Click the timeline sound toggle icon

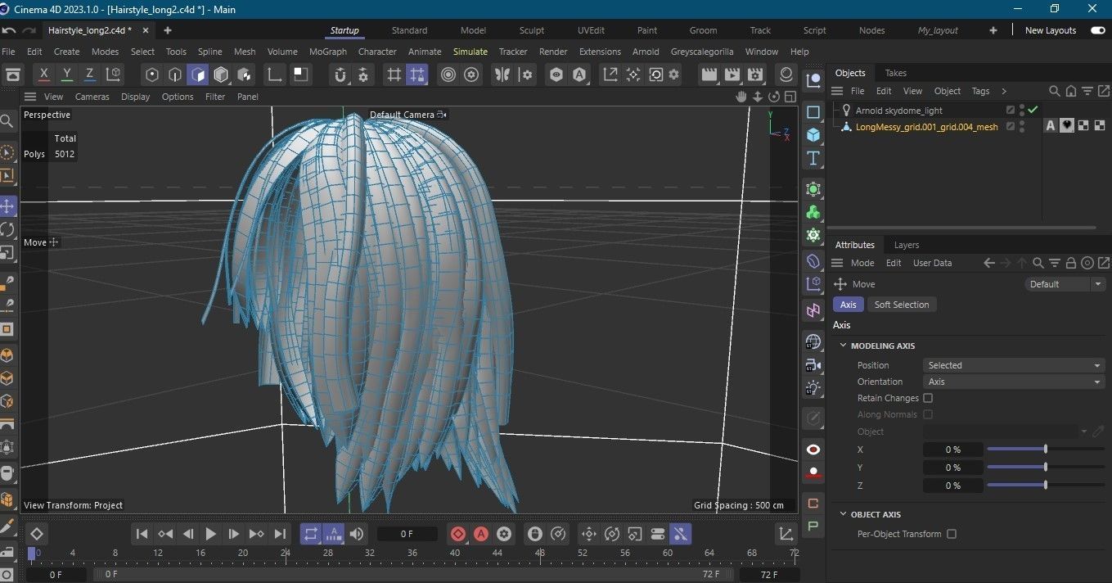click(357, 534)
